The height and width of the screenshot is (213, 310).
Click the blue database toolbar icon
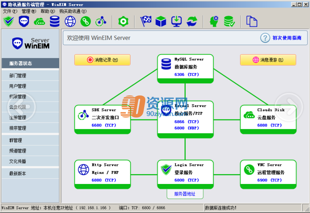[x=55, y=21]
